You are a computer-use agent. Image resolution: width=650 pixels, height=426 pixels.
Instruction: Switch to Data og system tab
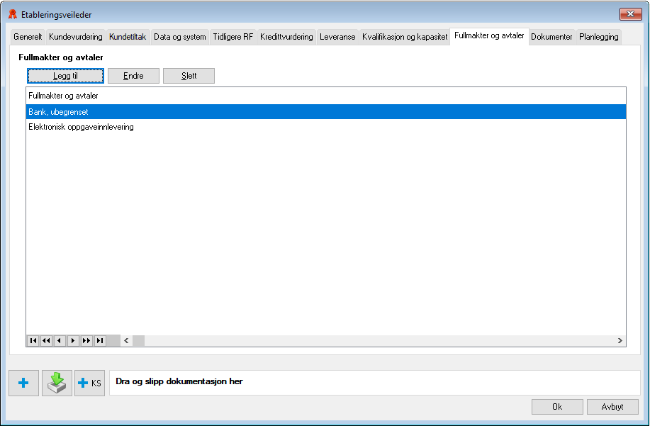[180, 37]
